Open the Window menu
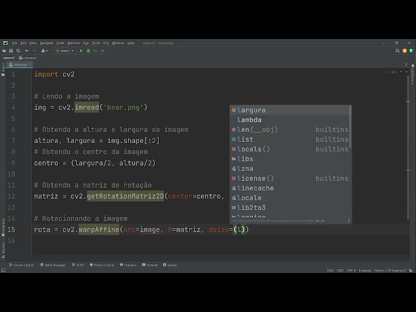The width and height of the screenshot is (416, 312). tap(118, 43)
